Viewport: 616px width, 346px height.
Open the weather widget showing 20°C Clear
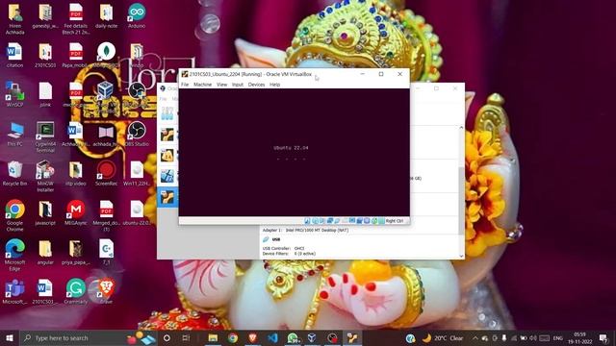click(443, 337)
